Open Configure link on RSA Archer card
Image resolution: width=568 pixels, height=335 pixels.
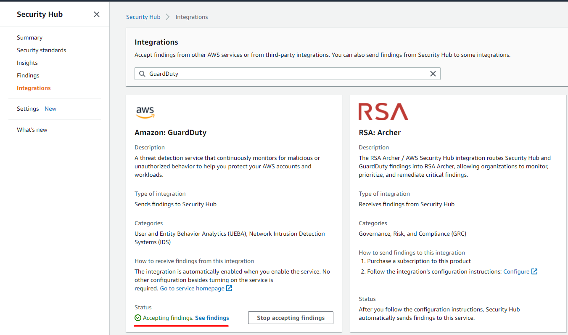pyautogui.click(x=516, y=271)
